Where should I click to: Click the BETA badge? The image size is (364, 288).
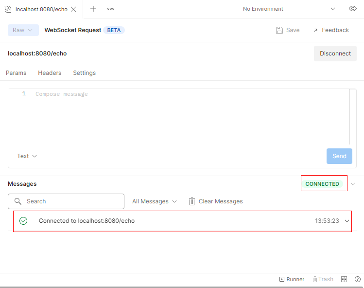tap(114, 30)
